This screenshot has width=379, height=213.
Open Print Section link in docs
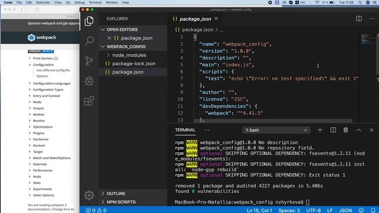pos(46,59)
